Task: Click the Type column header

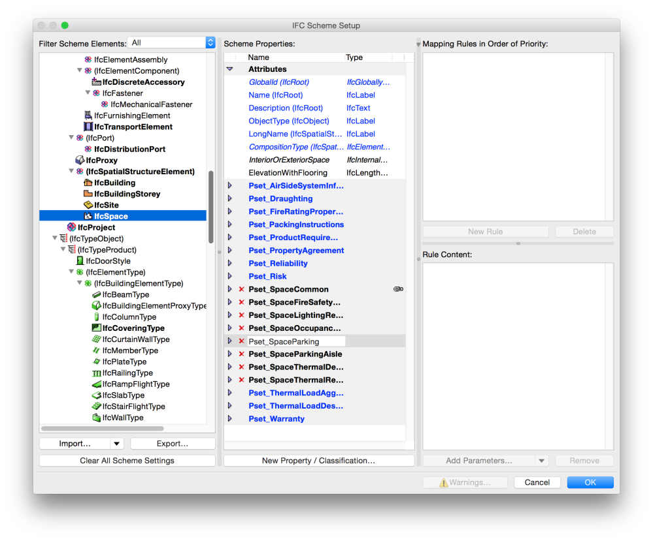Action: tap(354, 57)
